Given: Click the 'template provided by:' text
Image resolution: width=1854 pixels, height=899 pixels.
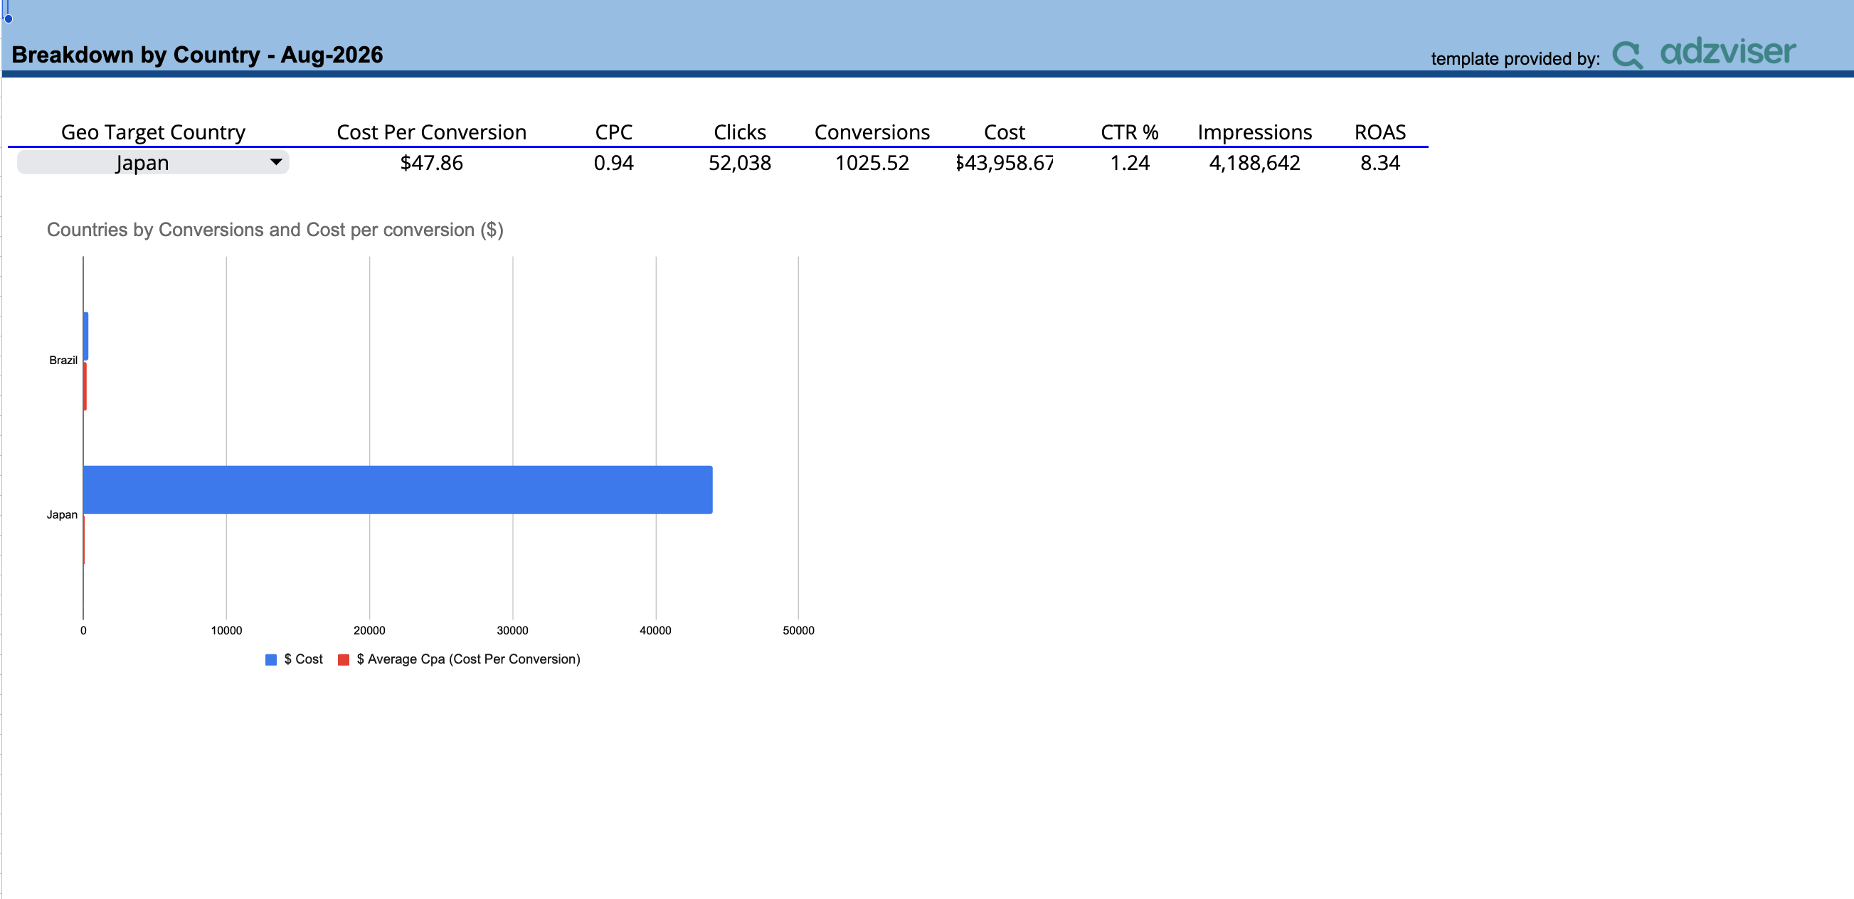Looking at the screenshot, I should tap(1516, 59).
